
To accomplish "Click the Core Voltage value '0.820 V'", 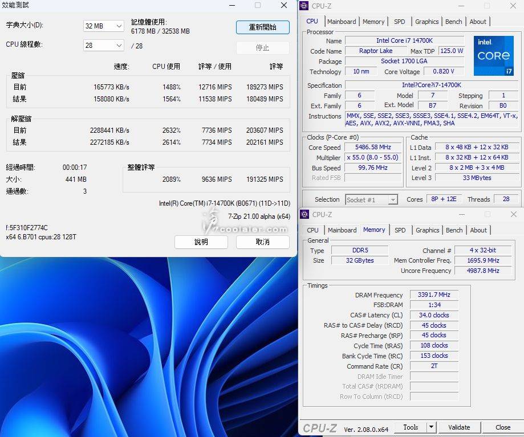I will point(444,71).
